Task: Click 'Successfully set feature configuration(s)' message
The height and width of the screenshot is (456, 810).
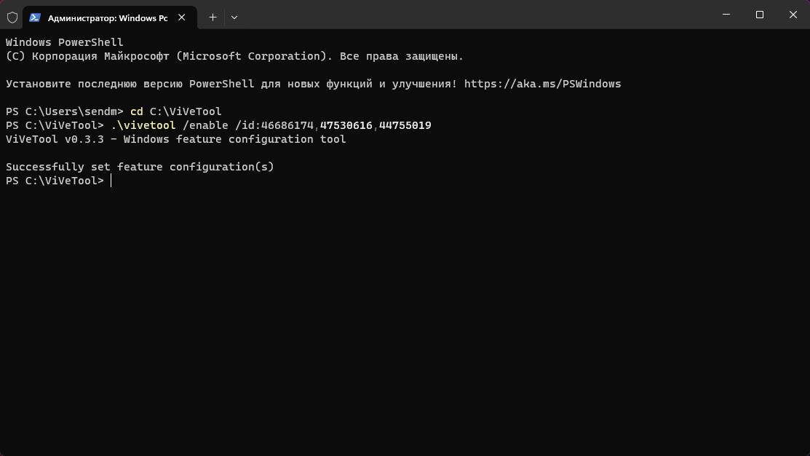Action: [x=140, y=167]
